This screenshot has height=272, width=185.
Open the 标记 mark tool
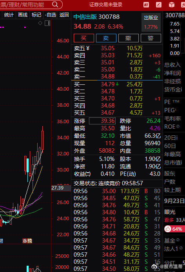36,15
